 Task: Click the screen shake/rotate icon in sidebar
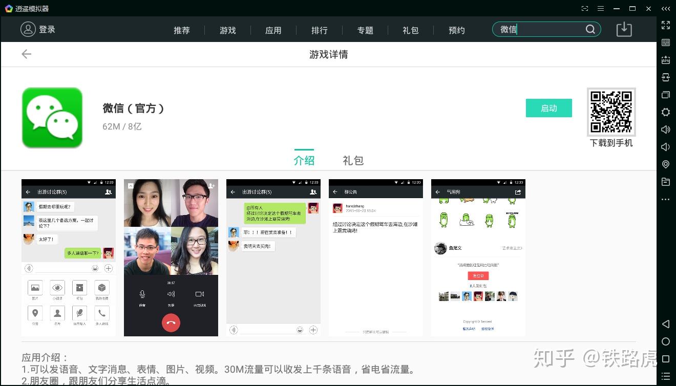tap(666, 77)
